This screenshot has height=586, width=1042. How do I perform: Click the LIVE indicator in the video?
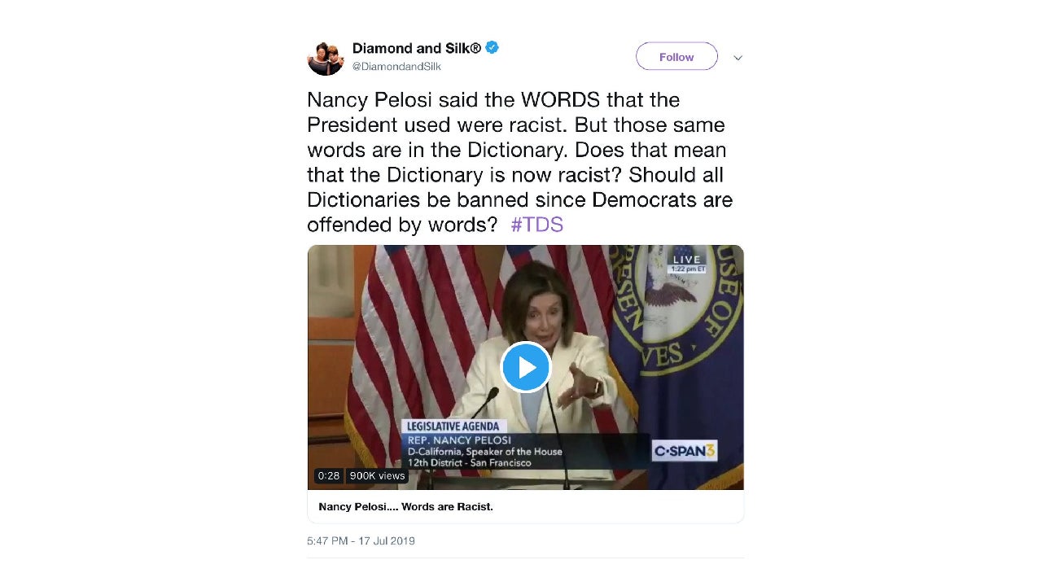click(686, 260)
